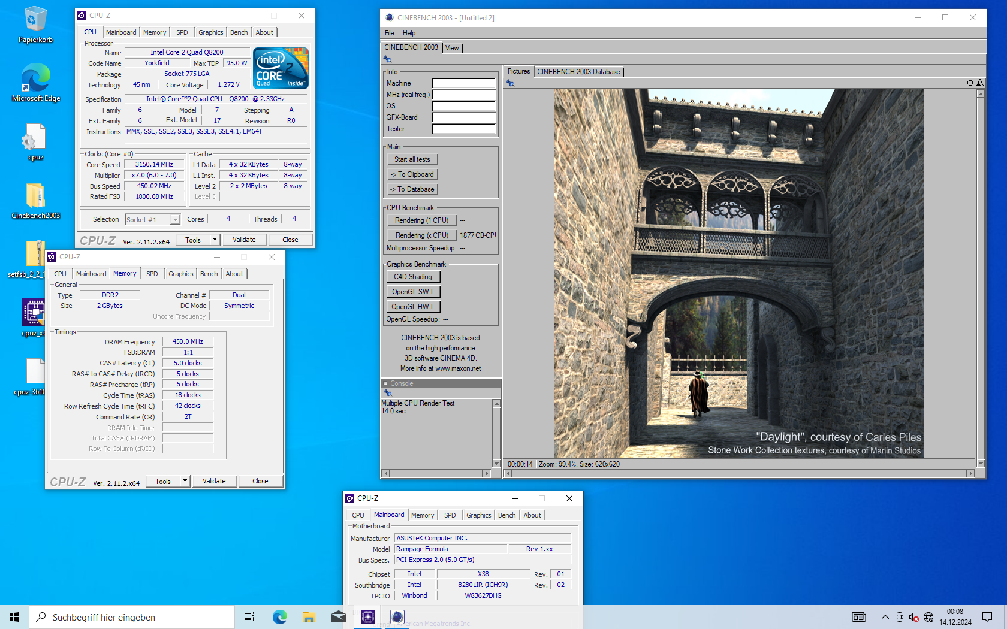Click the Cinebench window title icon
The width and height of the screenshot is (1007, 629).
[x=390, y=17]
